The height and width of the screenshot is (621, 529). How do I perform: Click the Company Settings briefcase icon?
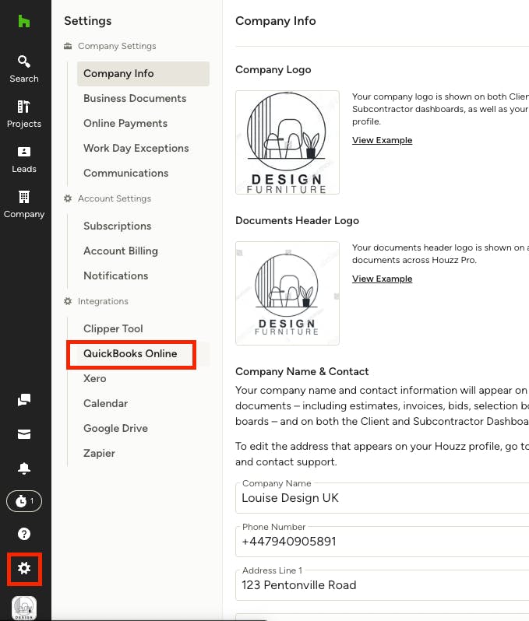coord(68,46)
